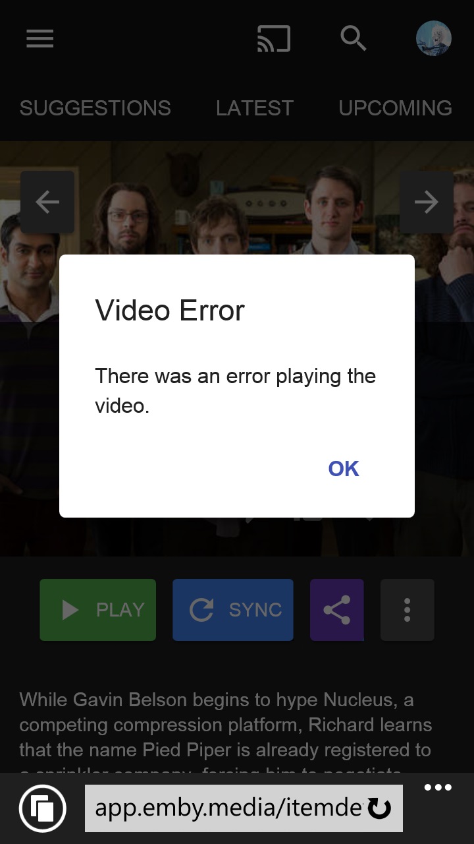Go to next item with right arrow
The height and width of the screenshot is (844, 474).
427,202
